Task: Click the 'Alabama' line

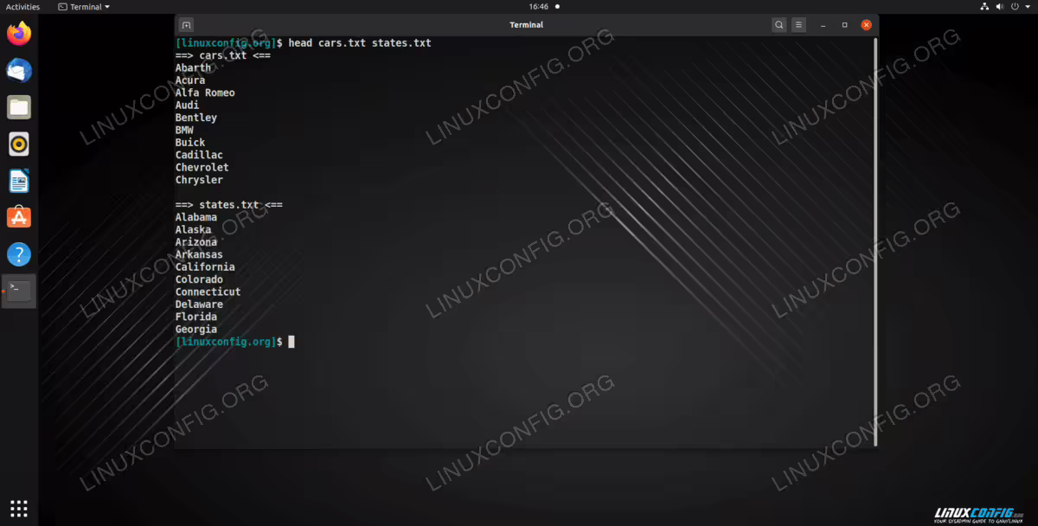Action: [x=196, y=217]
